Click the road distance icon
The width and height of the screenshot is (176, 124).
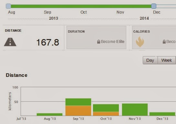pos(10,42)
